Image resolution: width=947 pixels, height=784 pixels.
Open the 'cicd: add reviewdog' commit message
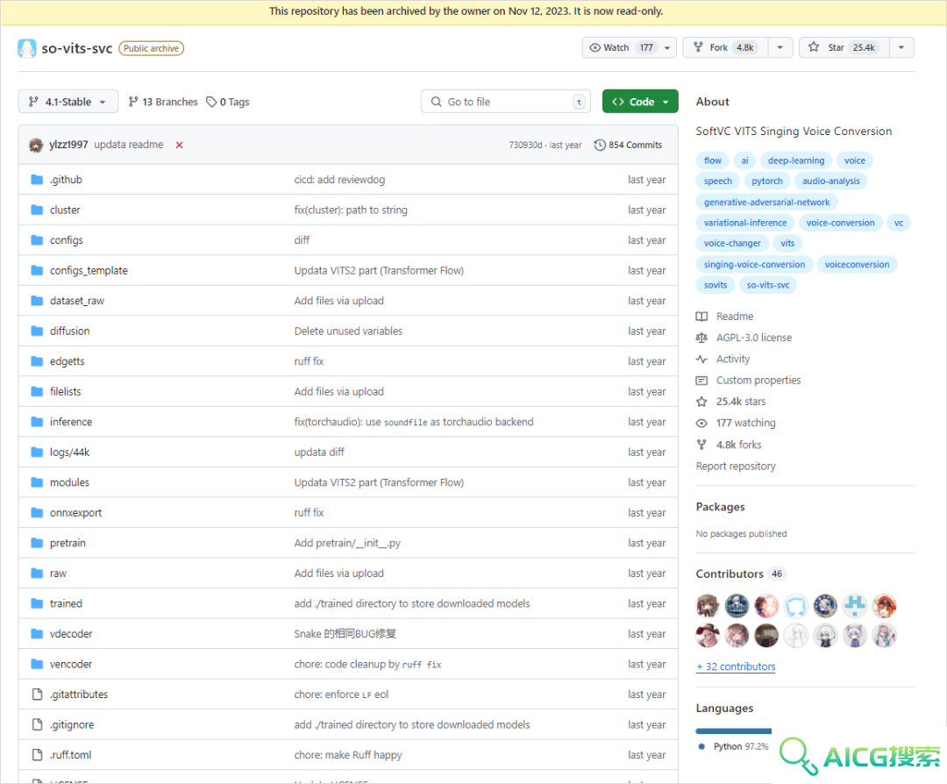click(x=339, y=180)
